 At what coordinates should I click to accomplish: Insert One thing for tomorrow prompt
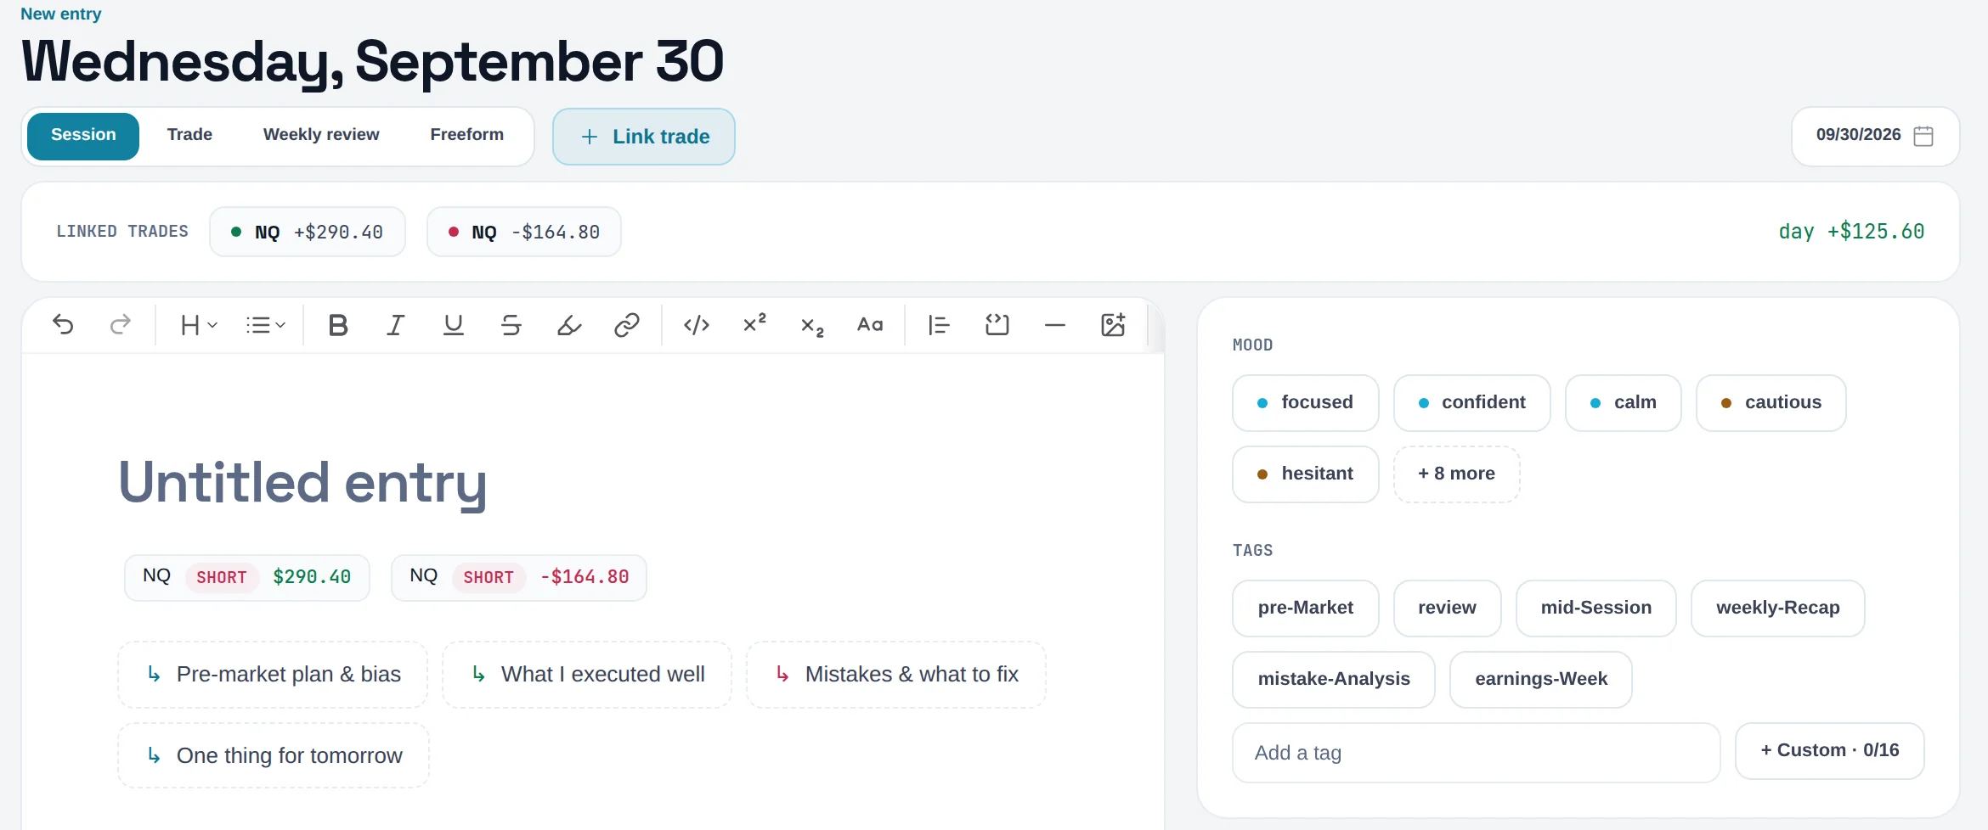point(274,756)
